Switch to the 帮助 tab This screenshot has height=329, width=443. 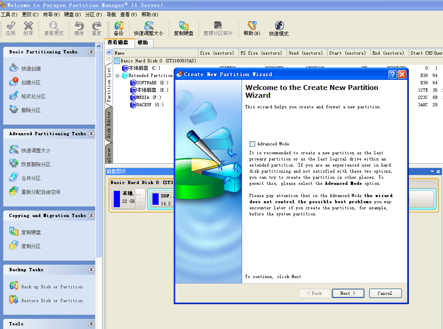pyautogui.click(x=142, y=43)
